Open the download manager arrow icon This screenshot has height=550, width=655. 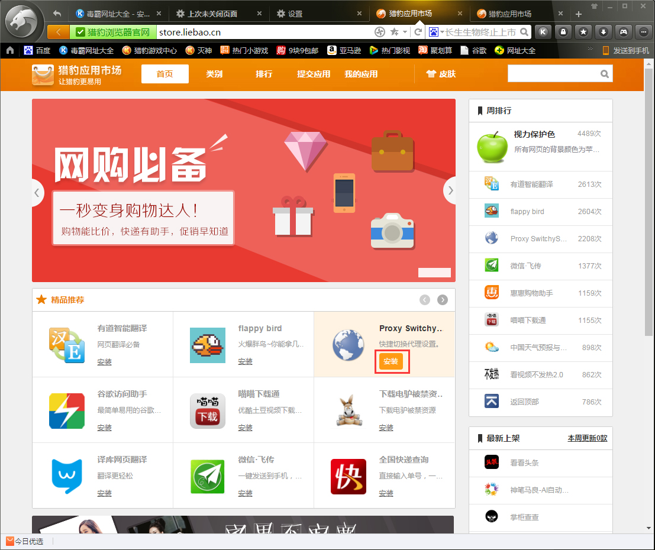click(x=604, y=32)
